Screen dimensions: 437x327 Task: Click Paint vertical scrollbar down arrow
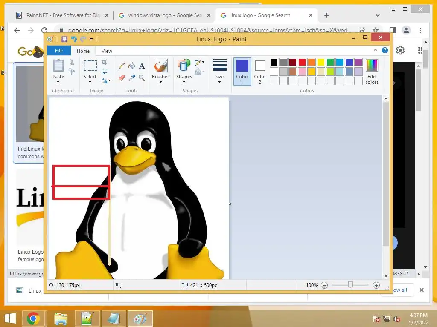(x=386, y=276)
